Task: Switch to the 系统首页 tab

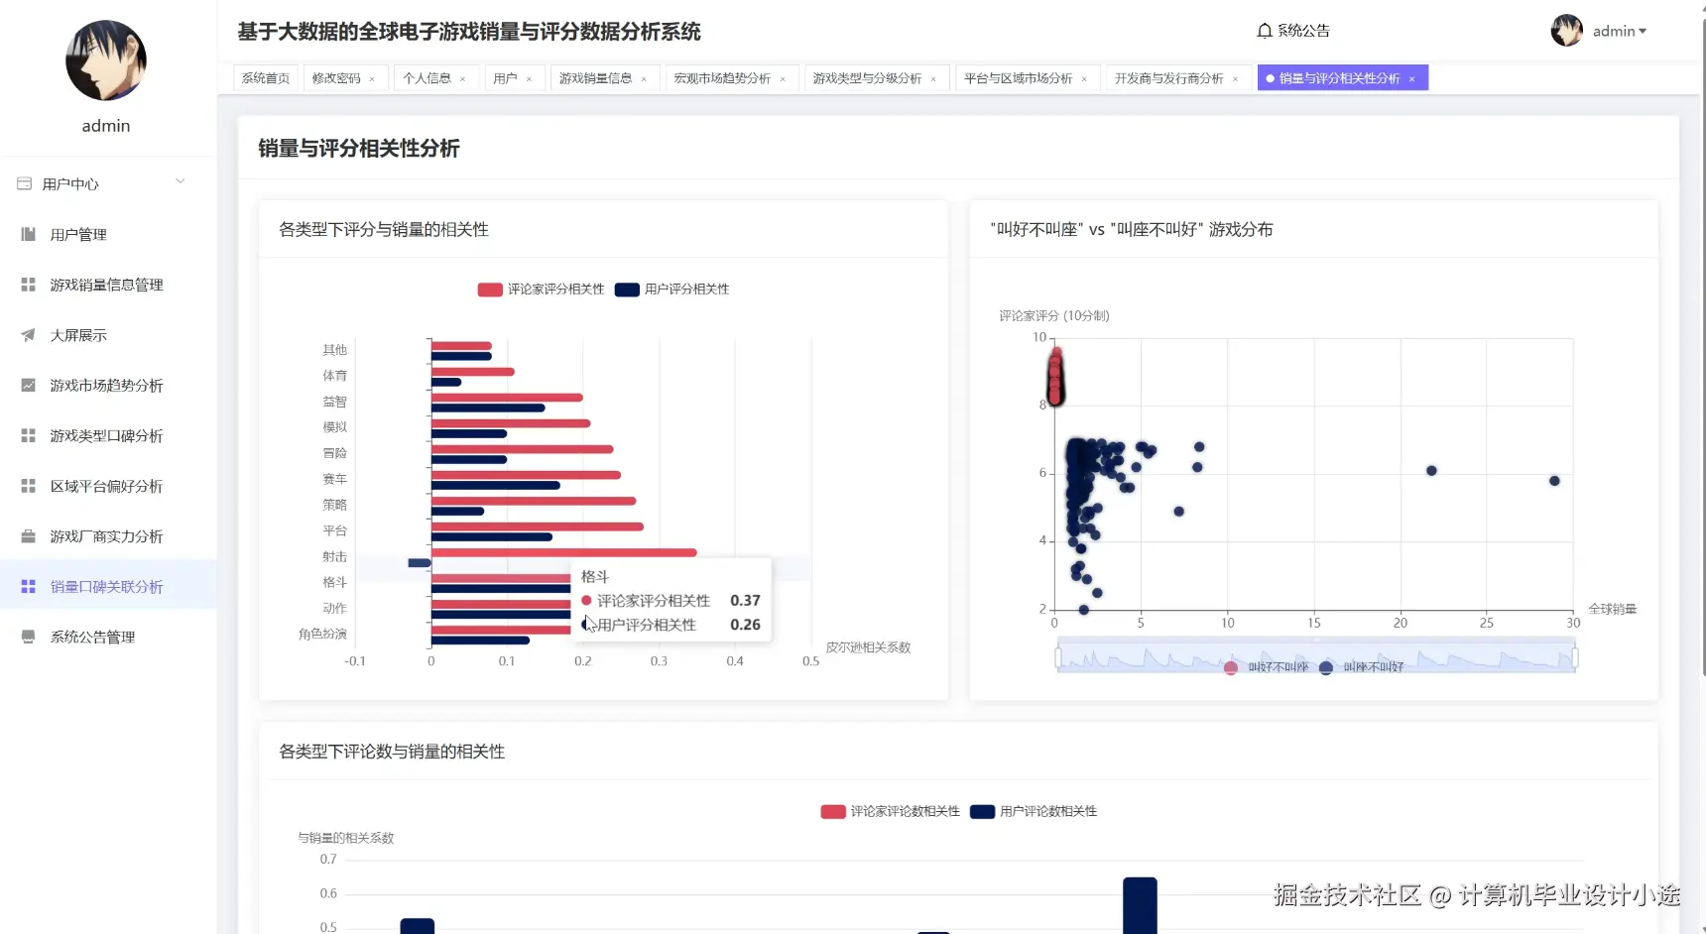Action: 264,77
